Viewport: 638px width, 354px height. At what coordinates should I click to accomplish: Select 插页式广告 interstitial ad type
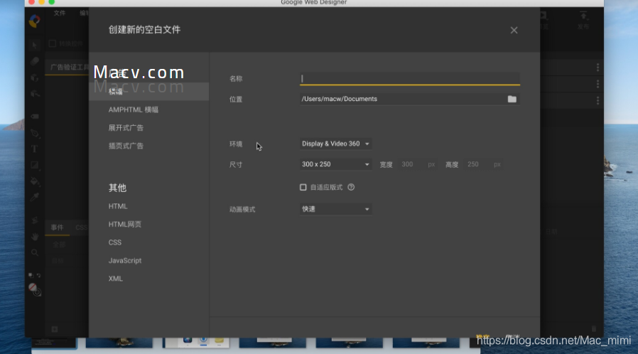(x=126, y=146)
